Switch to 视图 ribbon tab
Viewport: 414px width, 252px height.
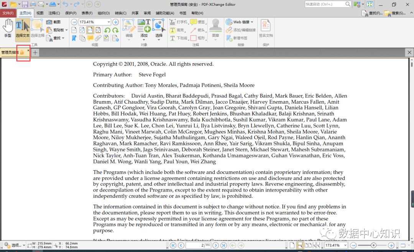[40, 13]
